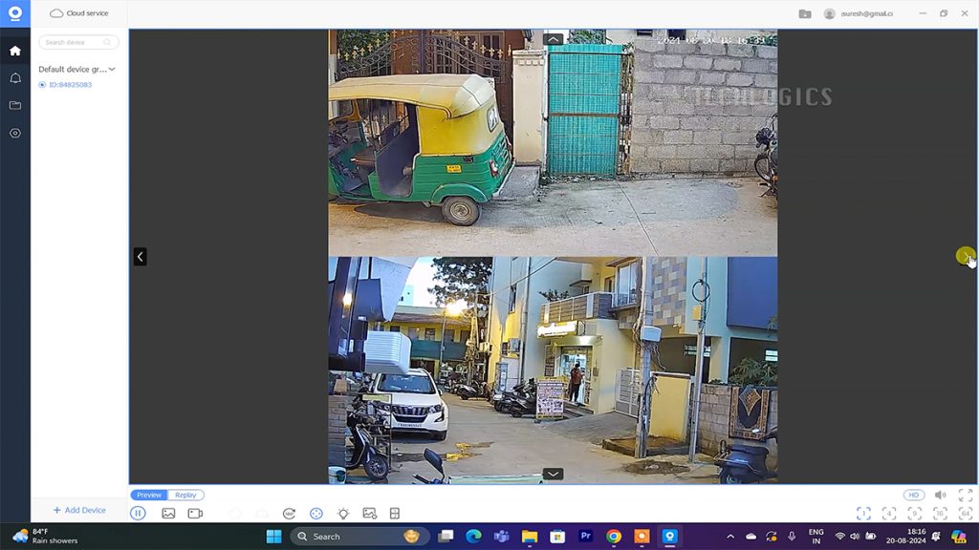Select the 4-screen split layout
Screen dimensions: 979x550
click(x=888, y=514)
